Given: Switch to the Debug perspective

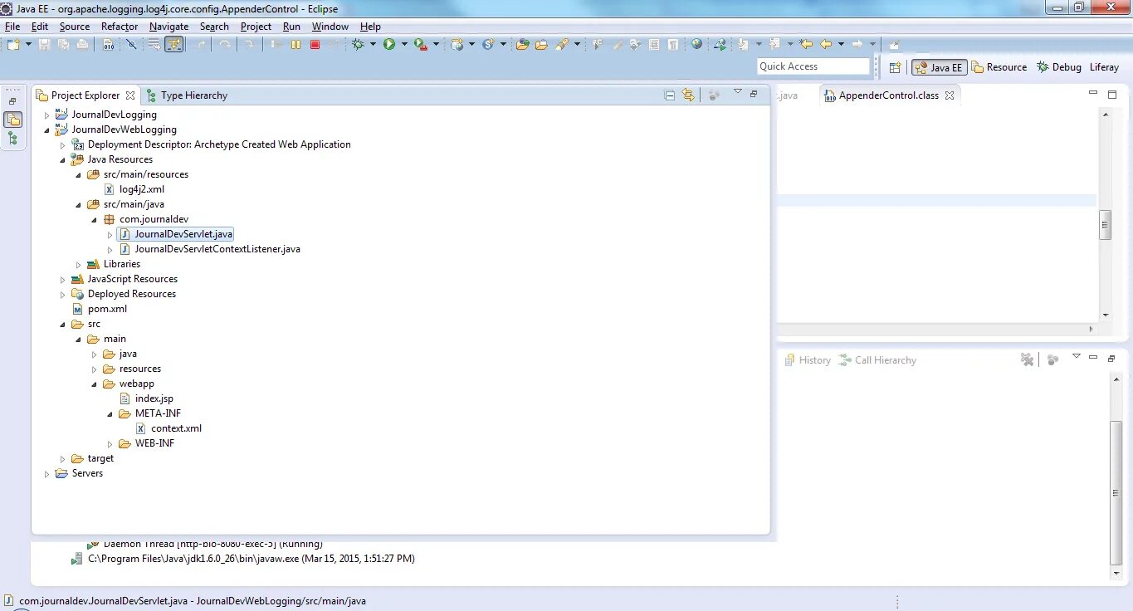Looking at the screenshot, I should (1059, 67).
